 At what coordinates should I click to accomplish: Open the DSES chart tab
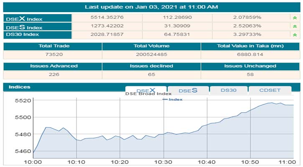pyautogui.click(x=188, y=91)
